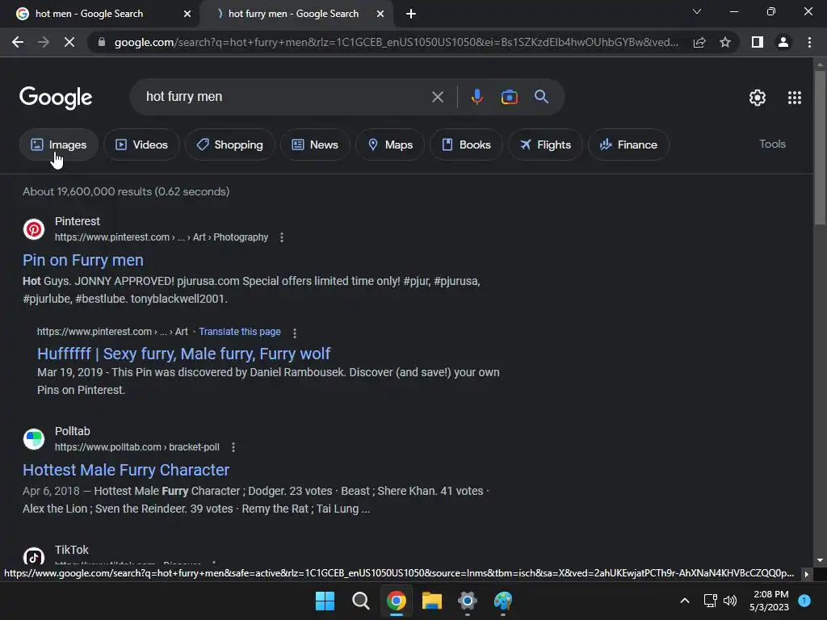827x620 pixels.
Task: Share this page icon in address bar
Action: [699, 42]
